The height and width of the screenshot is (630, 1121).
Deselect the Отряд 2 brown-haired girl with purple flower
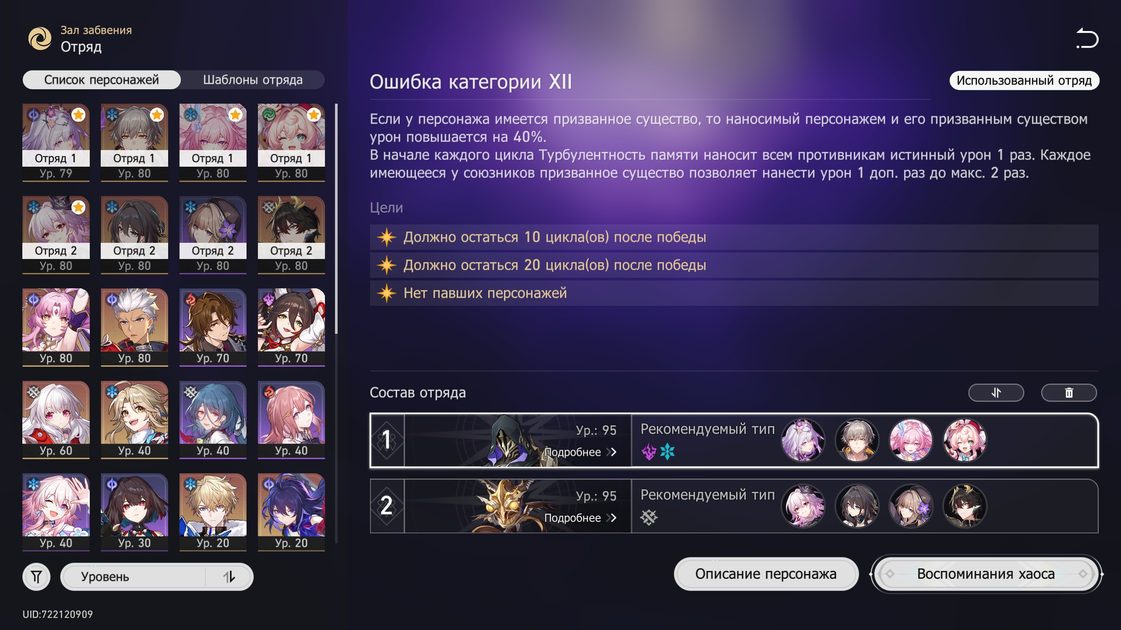tap(213, 234)
